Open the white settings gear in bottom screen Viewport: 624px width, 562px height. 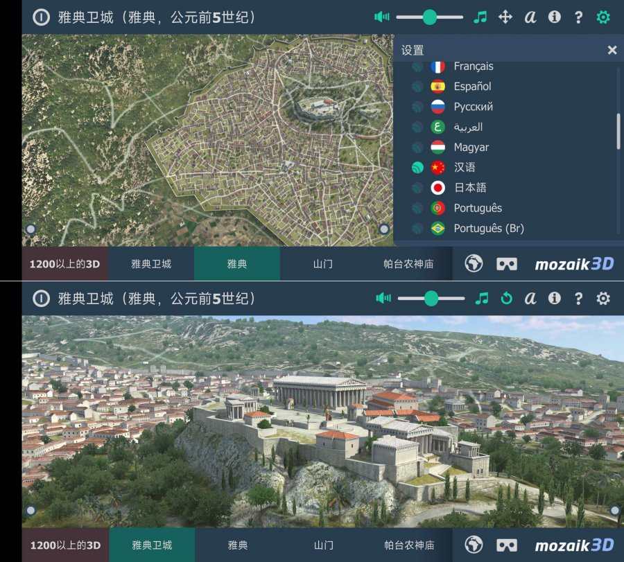tap(603, 298)
